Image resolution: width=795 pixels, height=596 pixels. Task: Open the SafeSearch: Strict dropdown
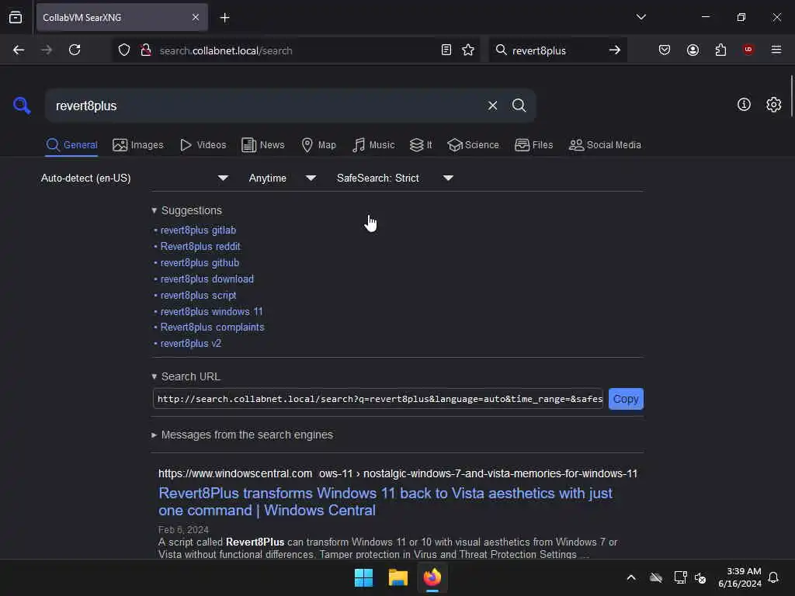click(394, 178)
